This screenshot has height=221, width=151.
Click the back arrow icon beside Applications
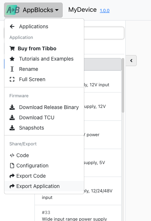click(12, 26)
